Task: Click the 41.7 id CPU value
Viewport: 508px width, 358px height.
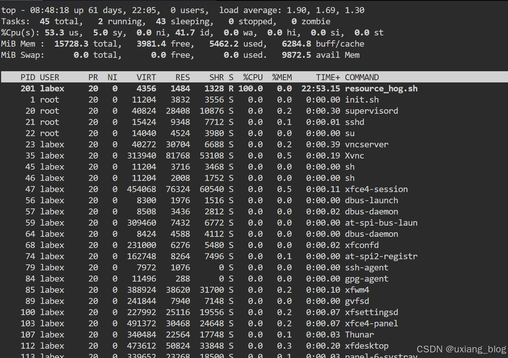Action: 185,33
